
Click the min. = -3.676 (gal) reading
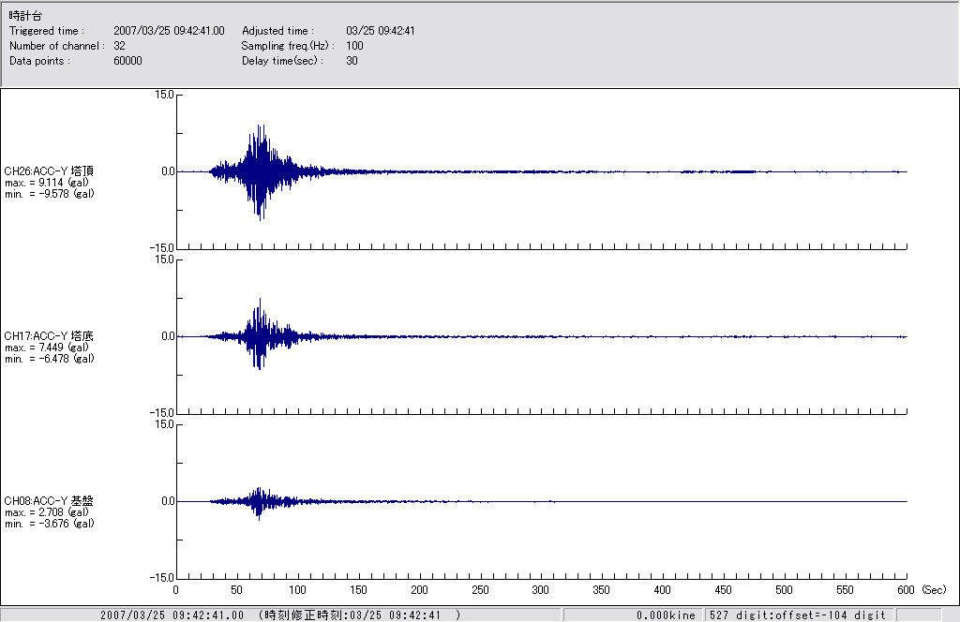click(49, 524)
